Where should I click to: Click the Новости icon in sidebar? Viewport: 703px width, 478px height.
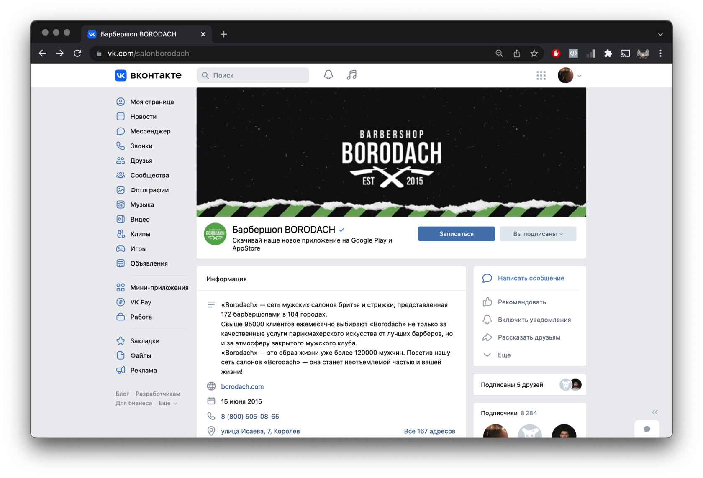[x=121, y=116]
